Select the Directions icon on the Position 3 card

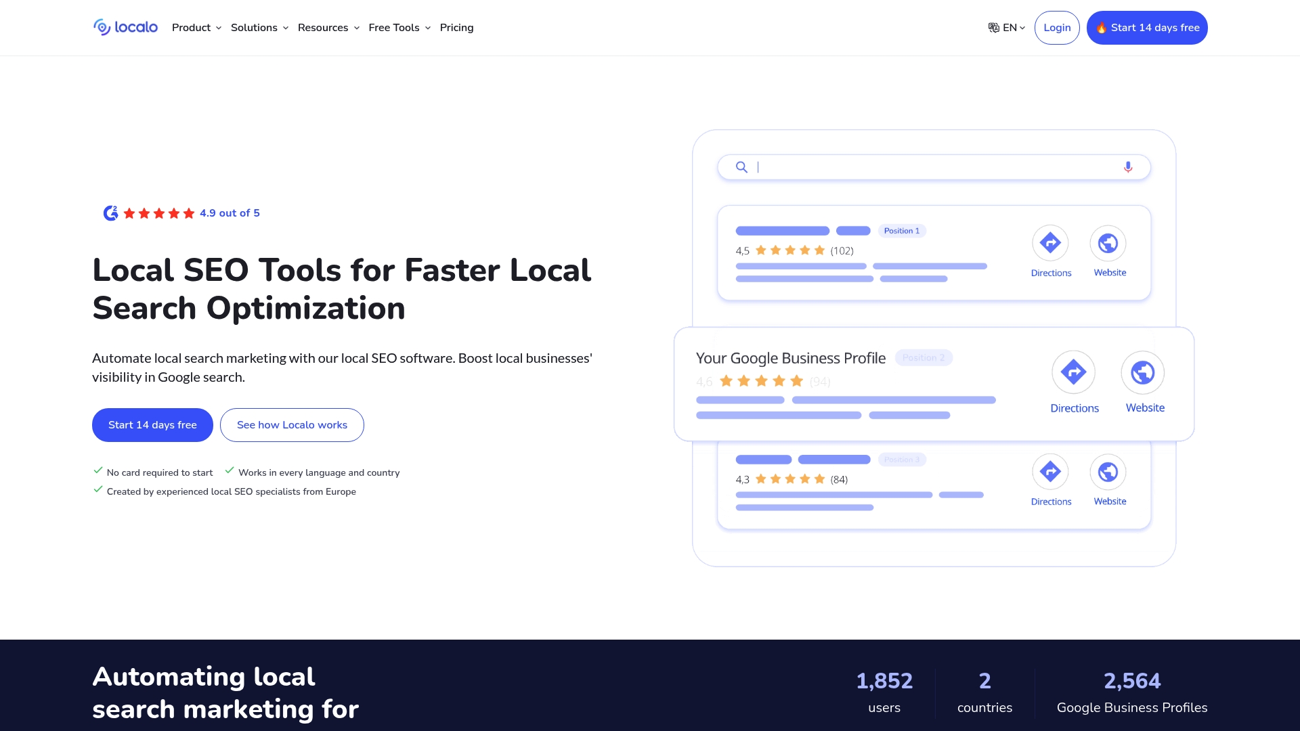tap(1051, 470)
